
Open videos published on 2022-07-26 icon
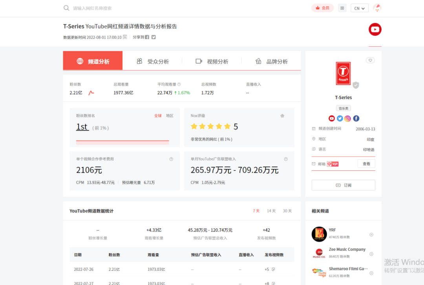(x=273, y=269)
